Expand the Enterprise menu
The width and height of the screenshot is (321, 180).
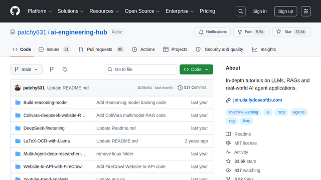[180, 11]
